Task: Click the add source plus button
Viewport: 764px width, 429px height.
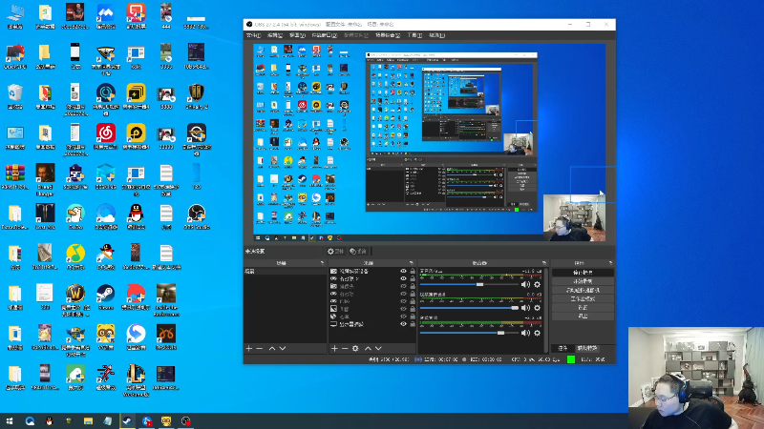Action: [x=333, y=349]
